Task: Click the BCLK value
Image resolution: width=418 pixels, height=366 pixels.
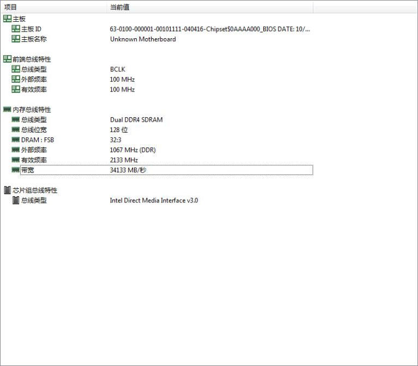Action: pos(118,69)
